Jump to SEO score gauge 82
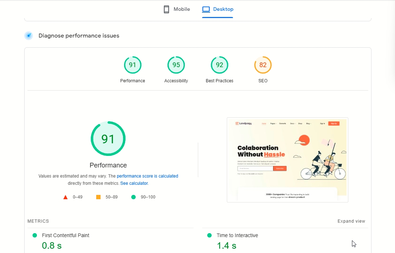The height and width of the screenshot is (253, 395). coord(263,65)
